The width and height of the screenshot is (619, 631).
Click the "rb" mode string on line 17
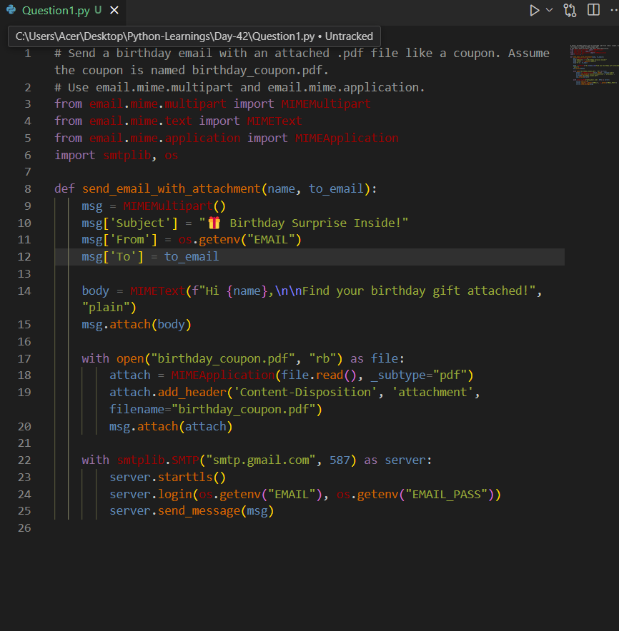(322, 358)
